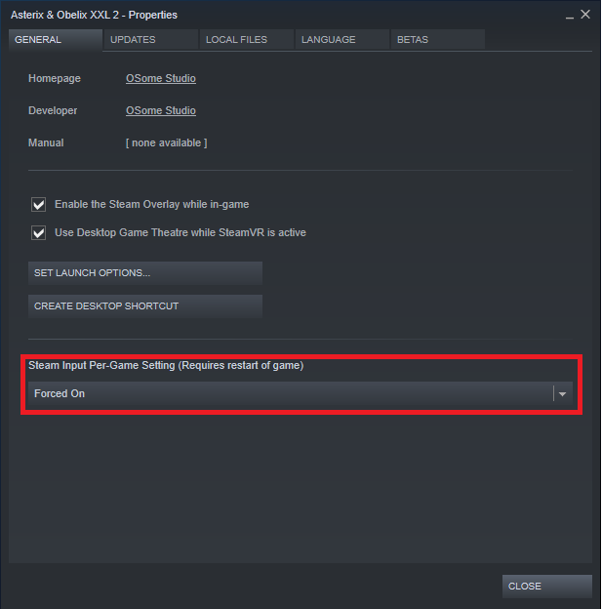This screenshot has height=609, width=602.
Task: Click the Use Desktop Game Theatre label text
Action: (181, 232)
